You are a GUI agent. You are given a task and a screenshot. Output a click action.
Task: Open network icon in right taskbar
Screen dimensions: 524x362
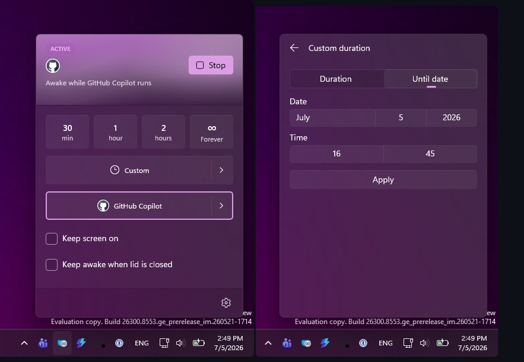click(408, 343)
